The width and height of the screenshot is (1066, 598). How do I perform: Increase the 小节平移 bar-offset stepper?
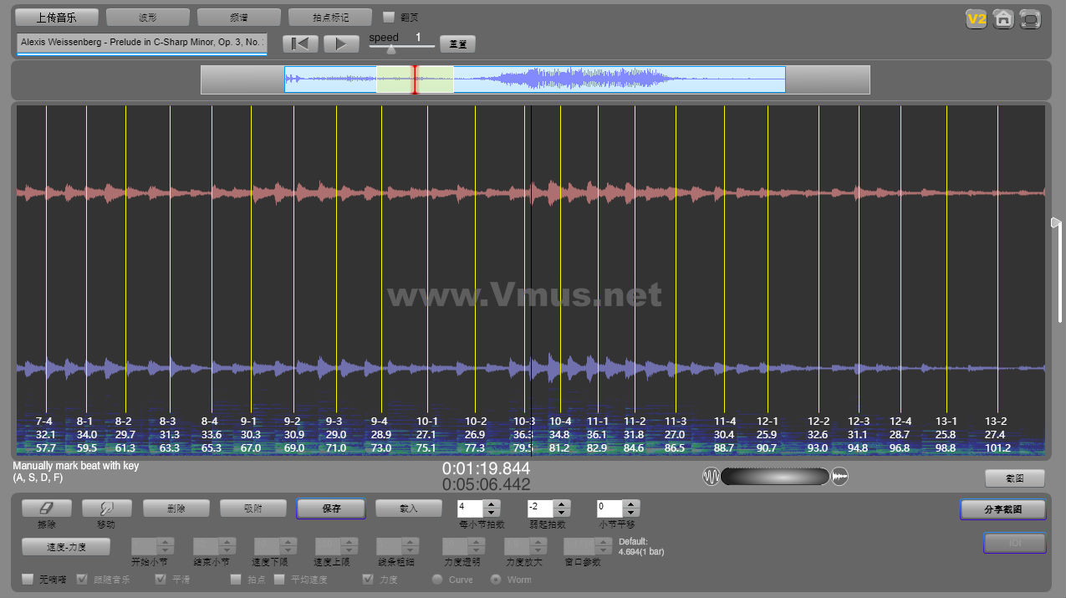click(631, 504)
